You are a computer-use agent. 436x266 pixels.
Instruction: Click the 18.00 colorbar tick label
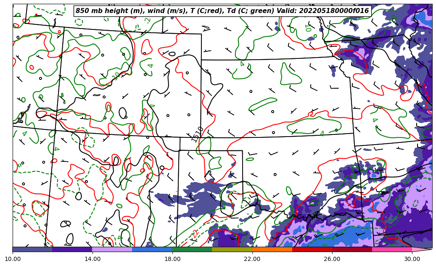pyautogui.click(x=172, y=259)
